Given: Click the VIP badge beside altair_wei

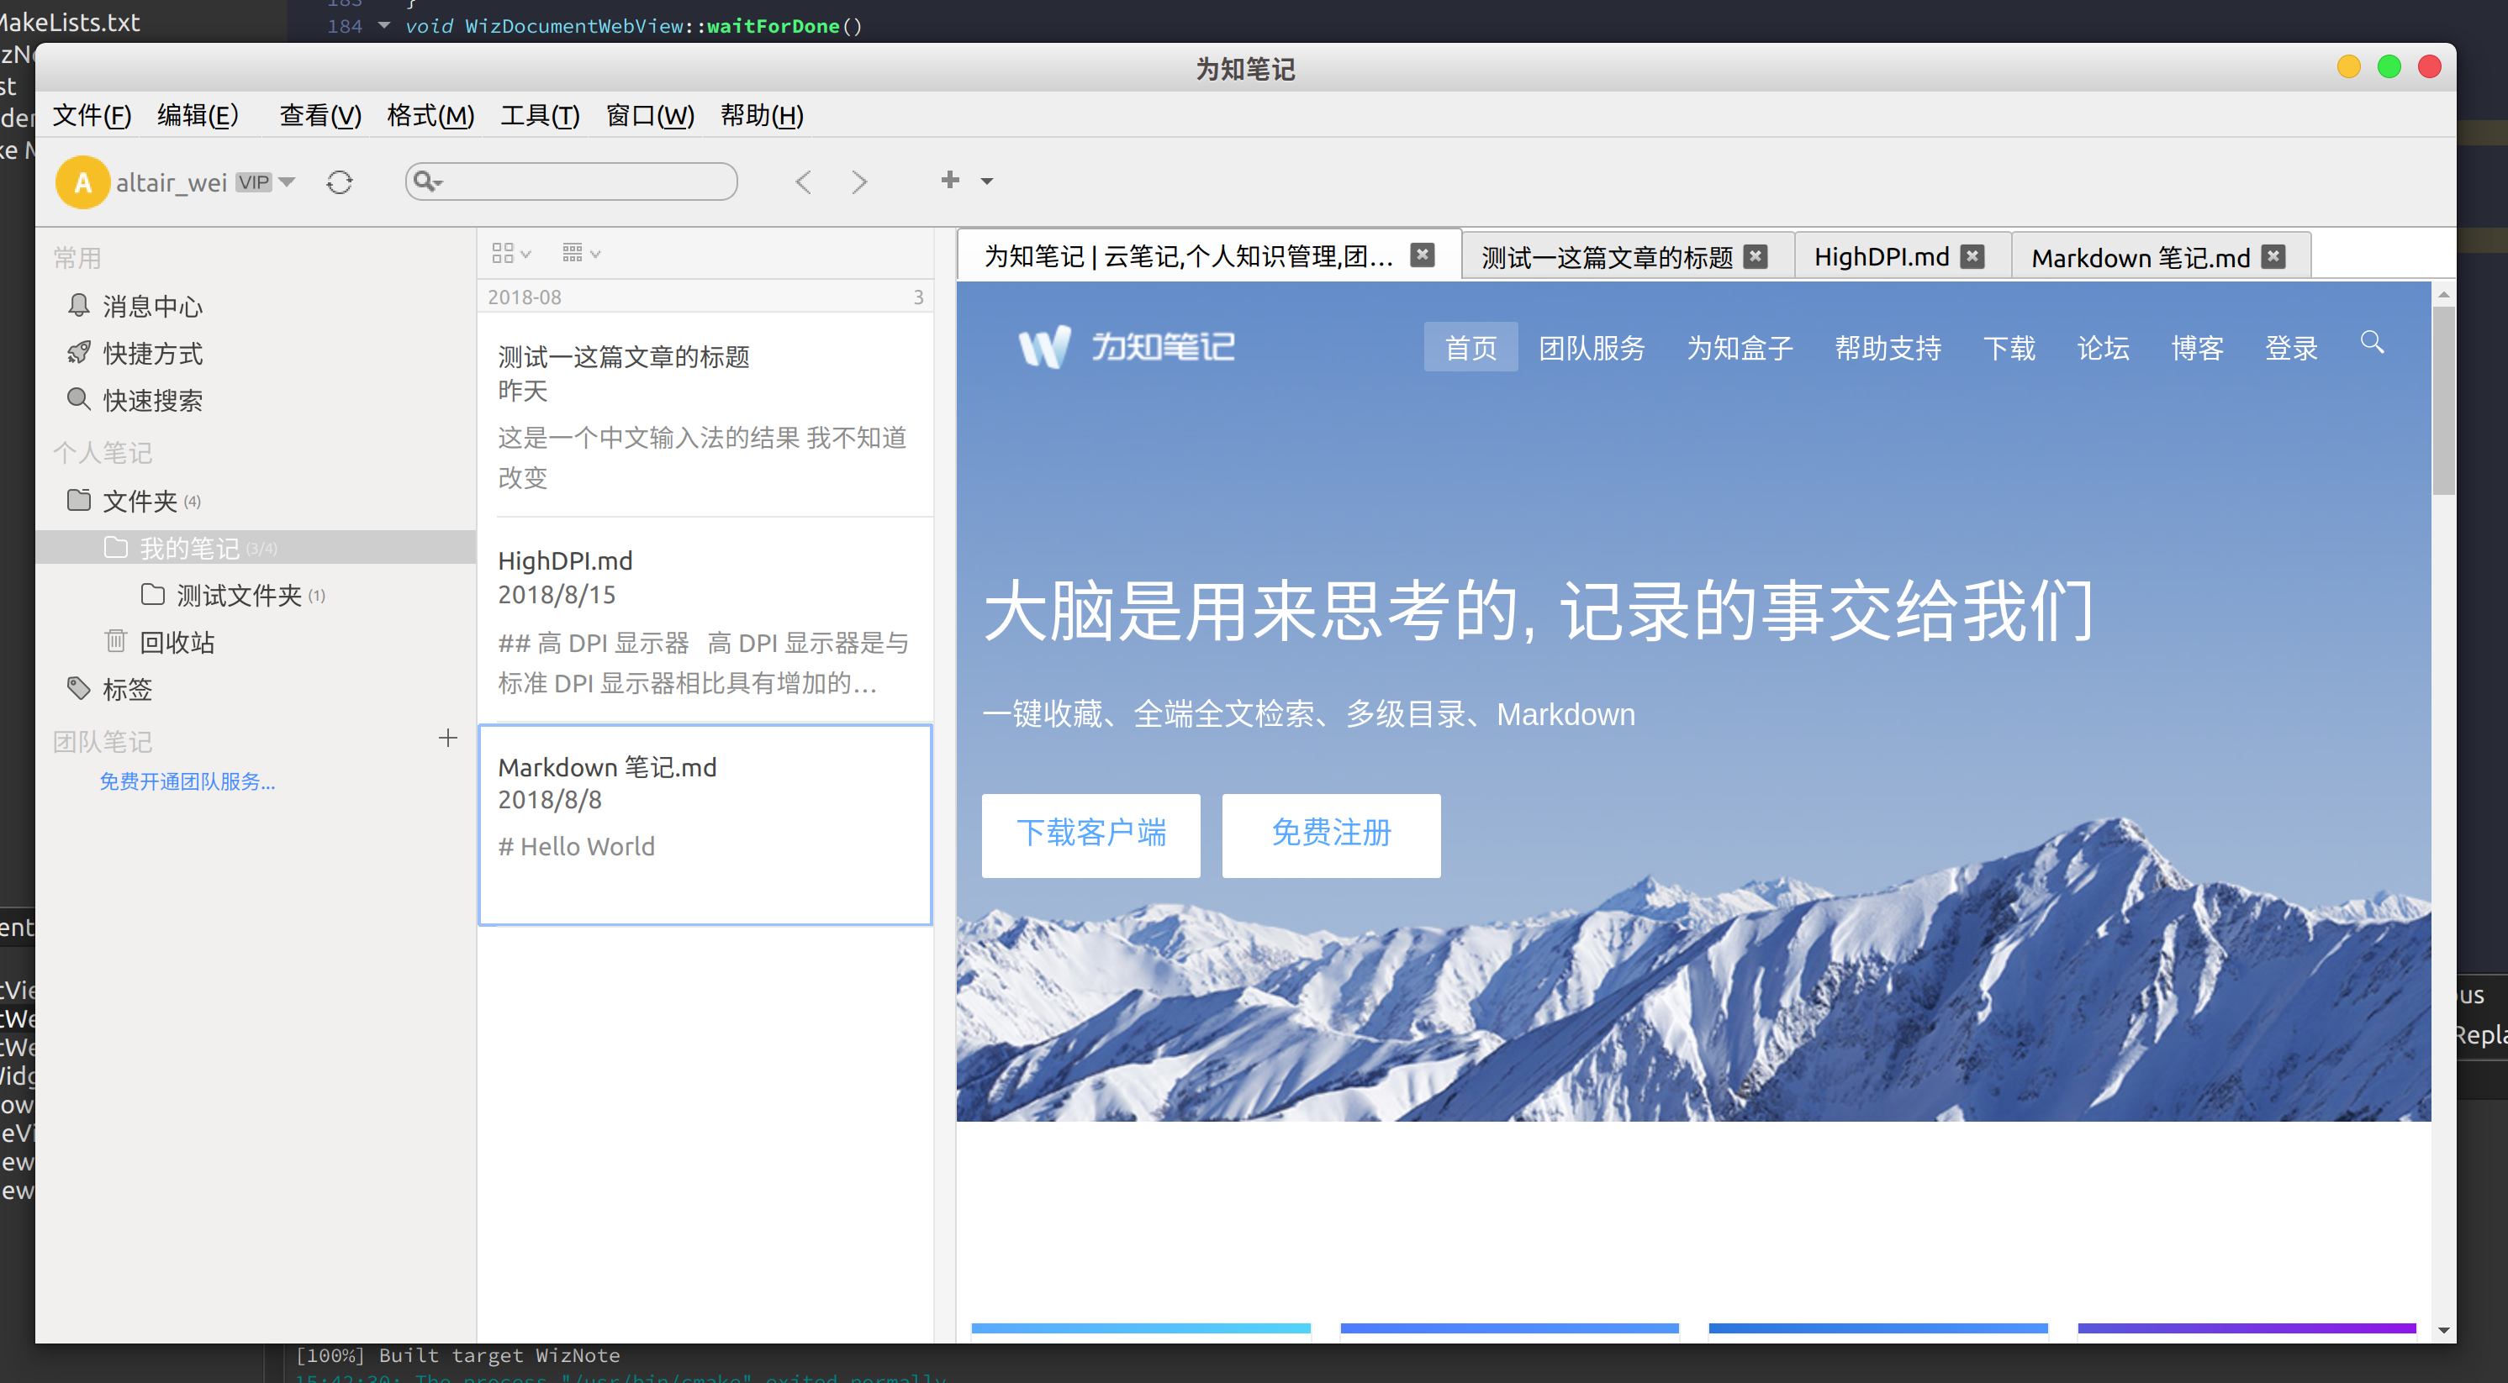Looking at the screenshot, I should pos(254,182).
